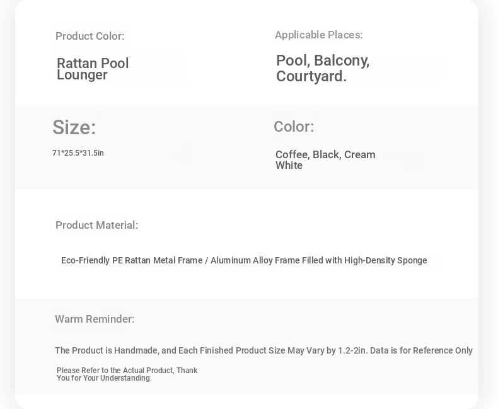Viewport: 498px width, 409px height.
Task: Click the Please Refer to Actual Product text
Action: point(115,371)
